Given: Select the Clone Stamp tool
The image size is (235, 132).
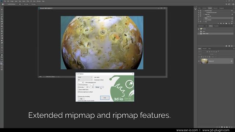Looking at the screenshot, I should tap(2, 31).
